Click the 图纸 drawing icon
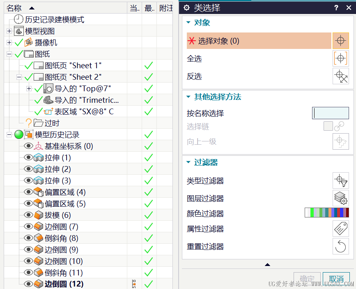356x289 pixels. point(29,54)
